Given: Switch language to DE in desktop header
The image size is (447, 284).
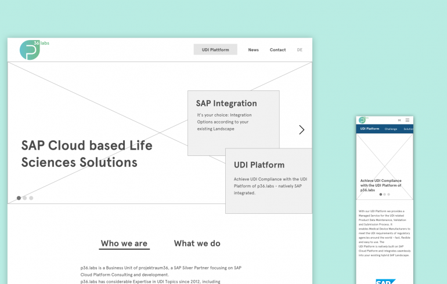Looking at the screenshot, I should (300, 50).
